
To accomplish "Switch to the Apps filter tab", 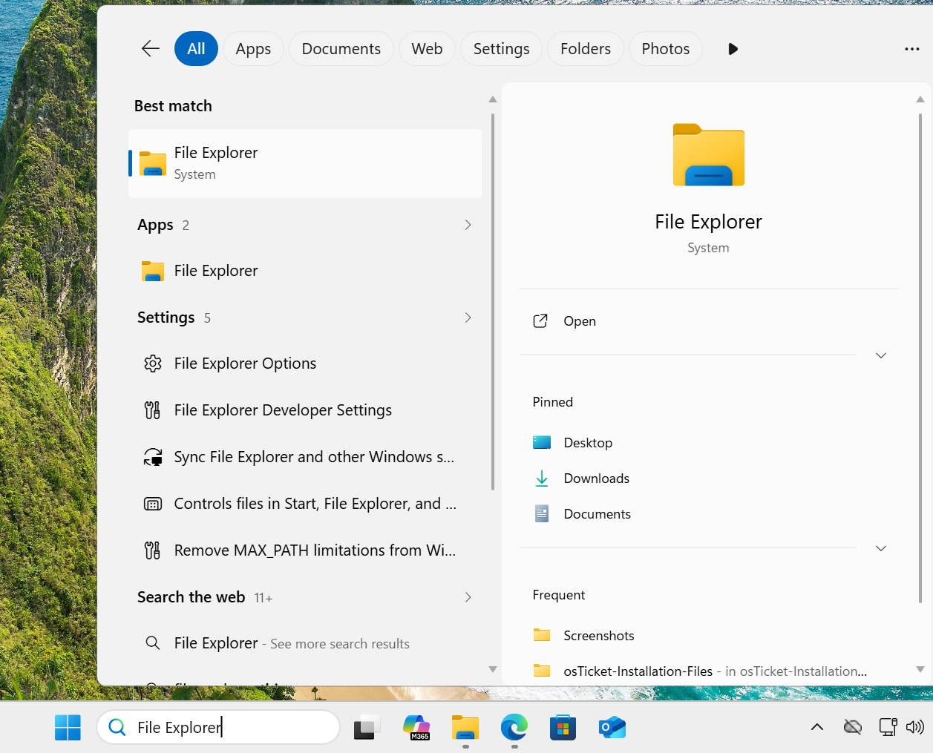I will pyautogui.click(x=253, y=49).
